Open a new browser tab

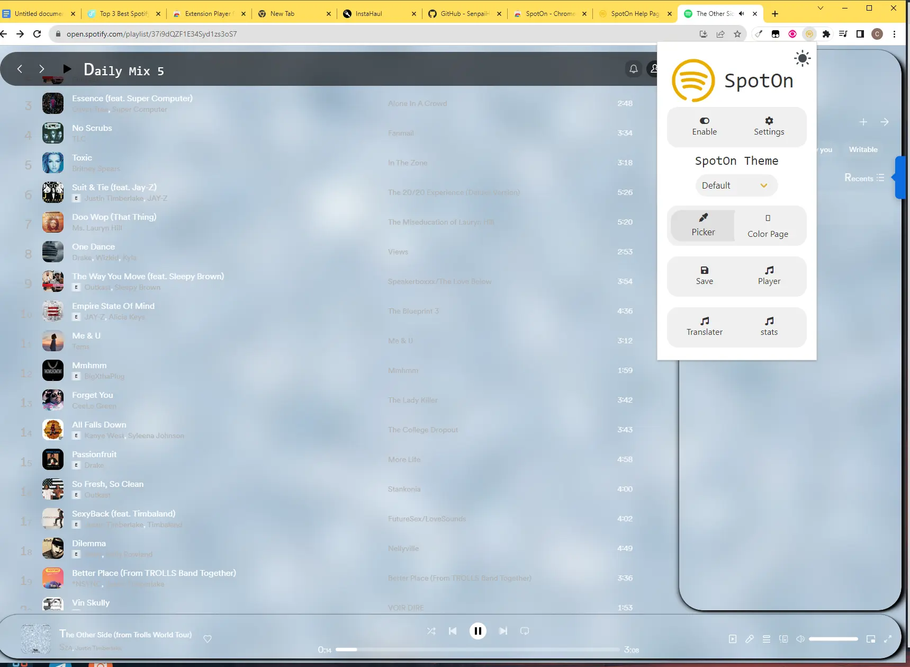click(x=775, y=14)
